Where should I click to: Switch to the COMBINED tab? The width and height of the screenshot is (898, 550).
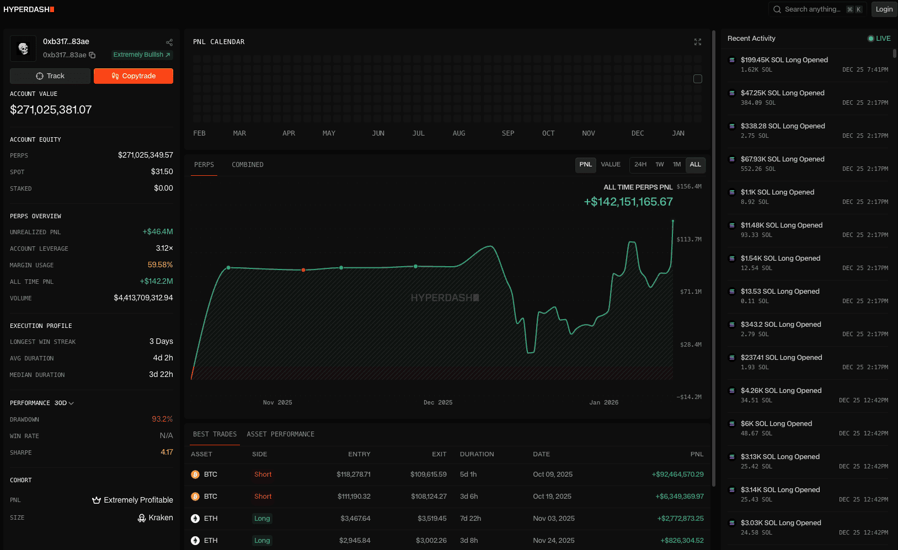click(x=247, y=165)
